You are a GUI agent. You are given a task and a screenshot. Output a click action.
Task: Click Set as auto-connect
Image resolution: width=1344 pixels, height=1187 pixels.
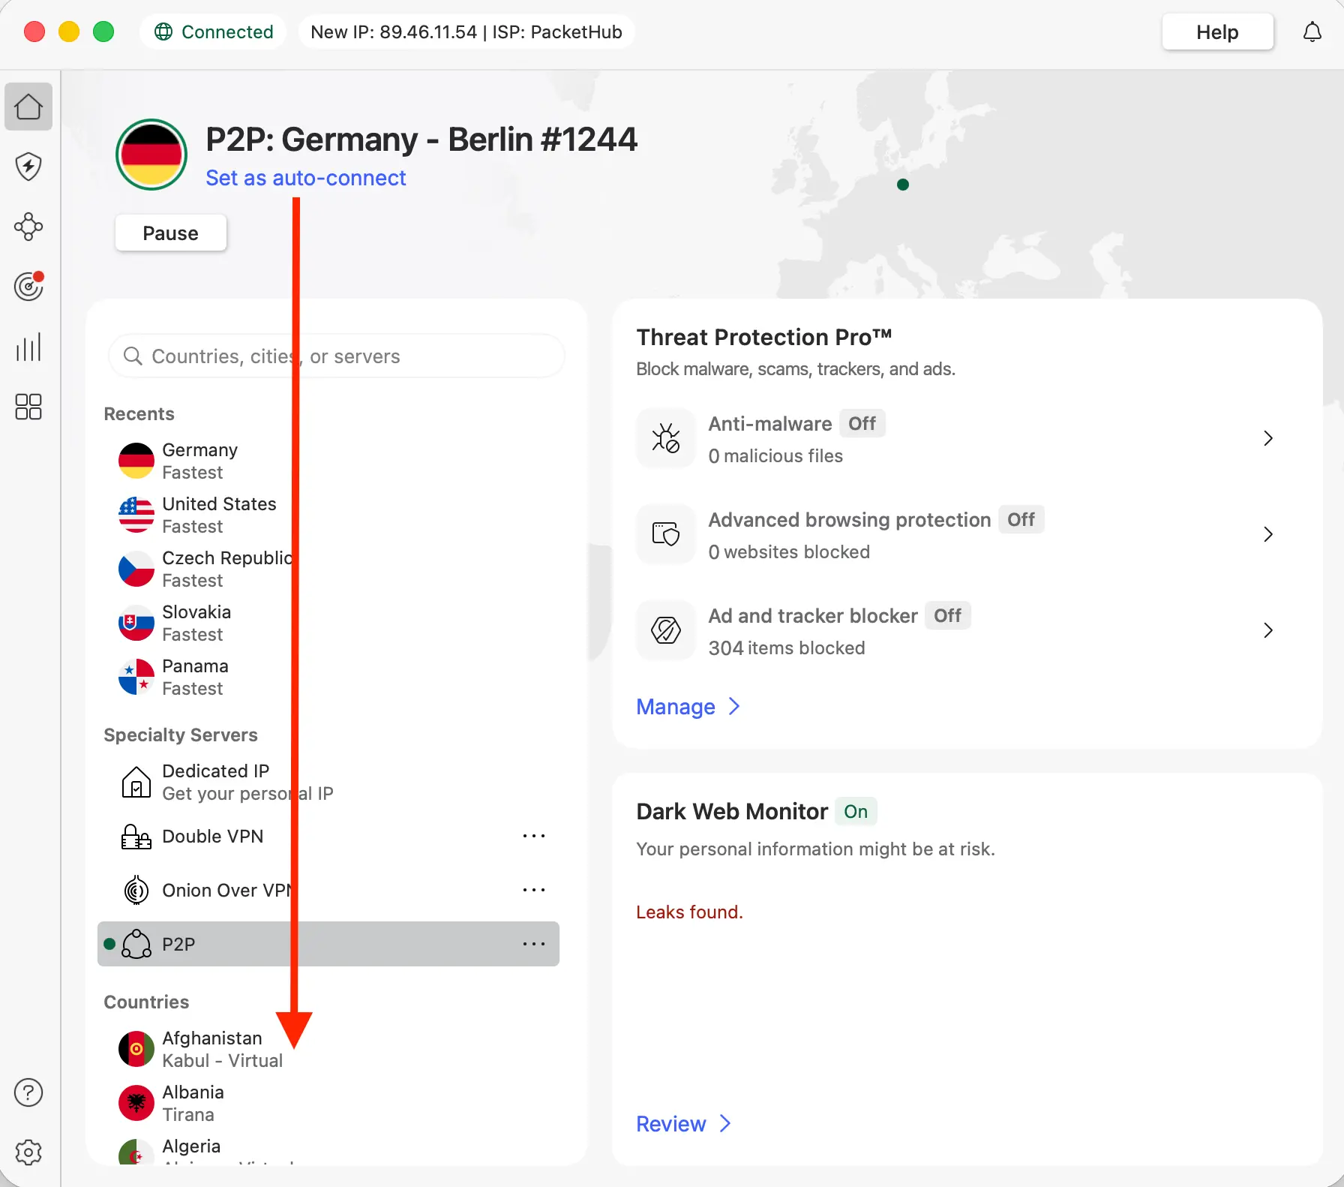coord(305,178)
